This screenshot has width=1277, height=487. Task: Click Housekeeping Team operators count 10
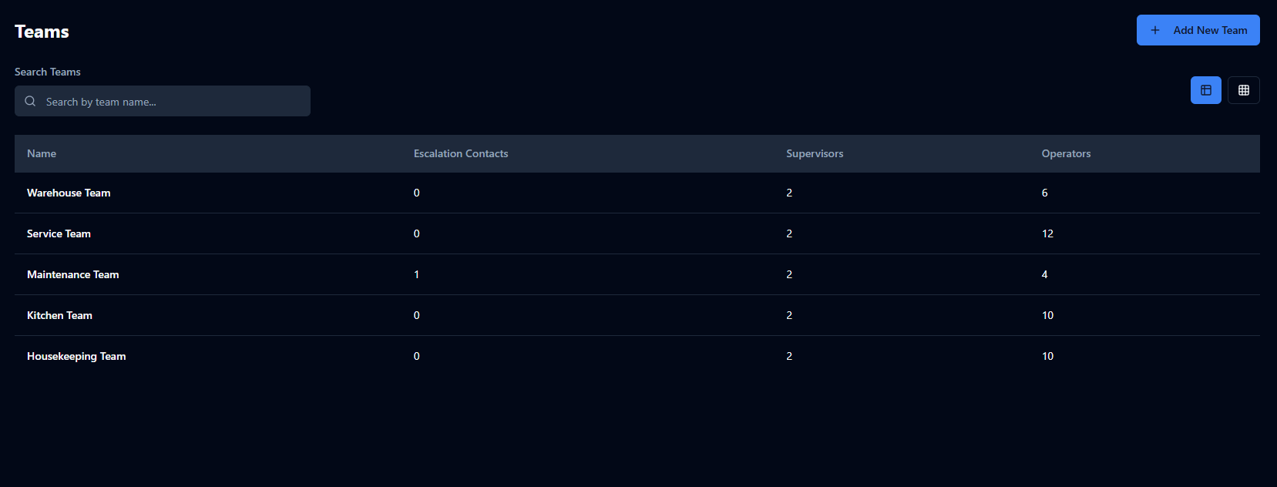coord(1047,356)
